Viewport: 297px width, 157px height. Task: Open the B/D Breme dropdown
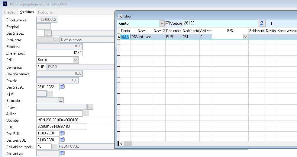click(x=75, y=60)
